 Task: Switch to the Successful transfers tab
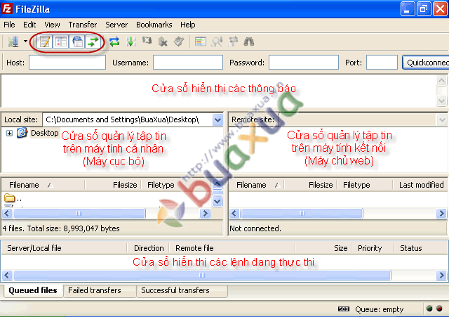[x=182, y=290]
